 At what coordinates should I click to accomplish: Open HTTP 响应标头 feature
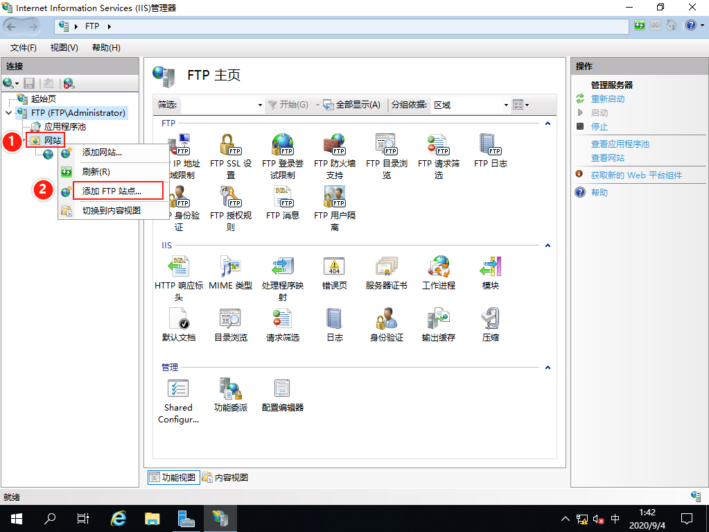[x=179, y=278]
